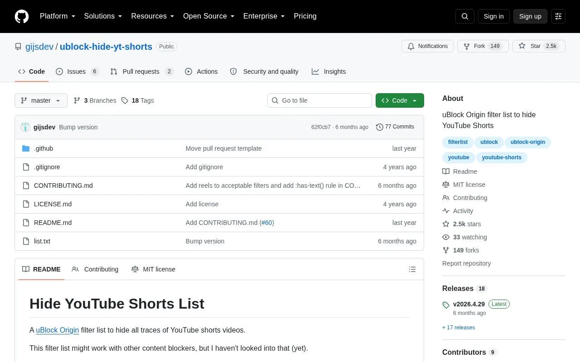The image size is (580, 362).
Task: Click the book icon beside Readme sidebar
Action: pos(446,171)
